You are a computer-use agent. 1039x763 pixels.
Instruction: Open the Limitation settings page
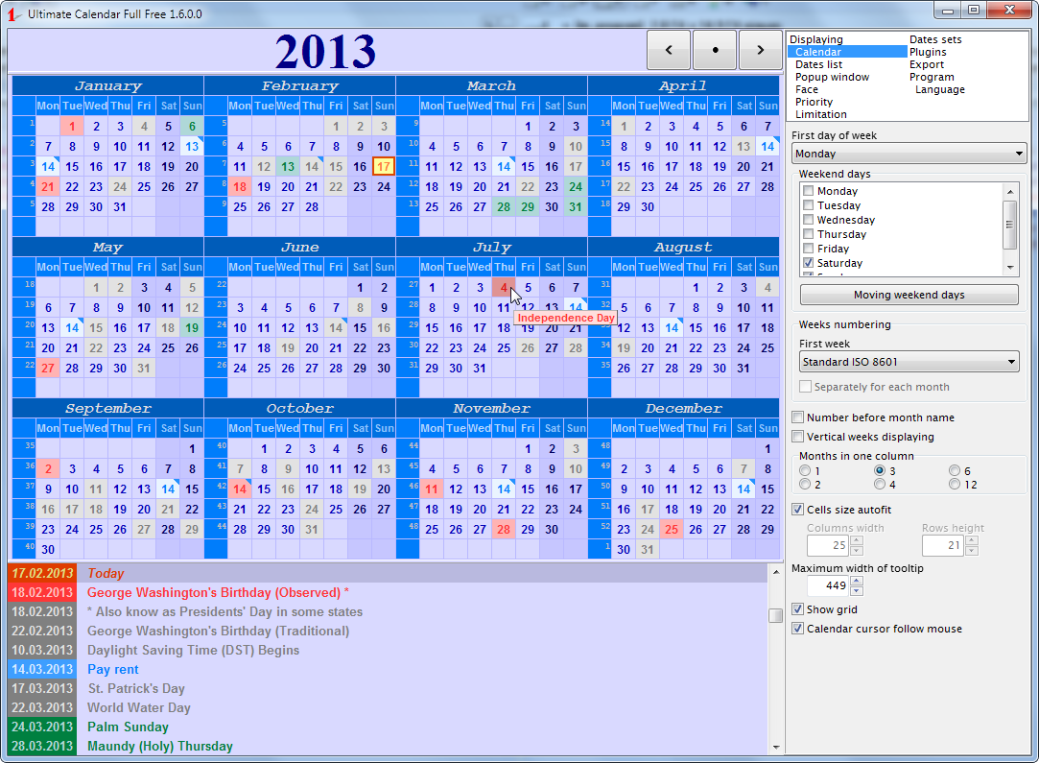821,114
